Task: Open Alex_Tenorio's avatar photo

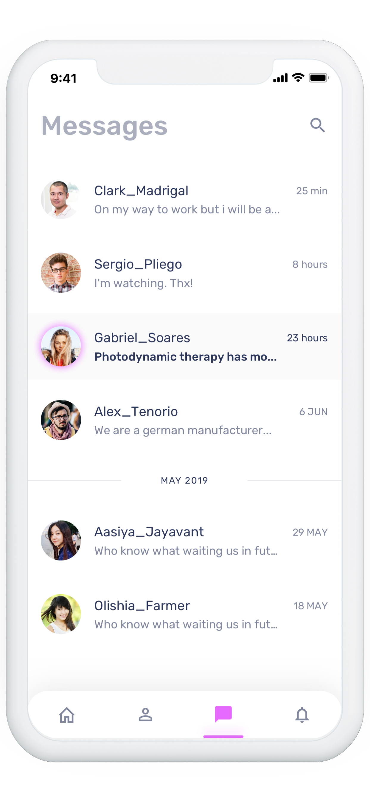Action: pos(61,420)
